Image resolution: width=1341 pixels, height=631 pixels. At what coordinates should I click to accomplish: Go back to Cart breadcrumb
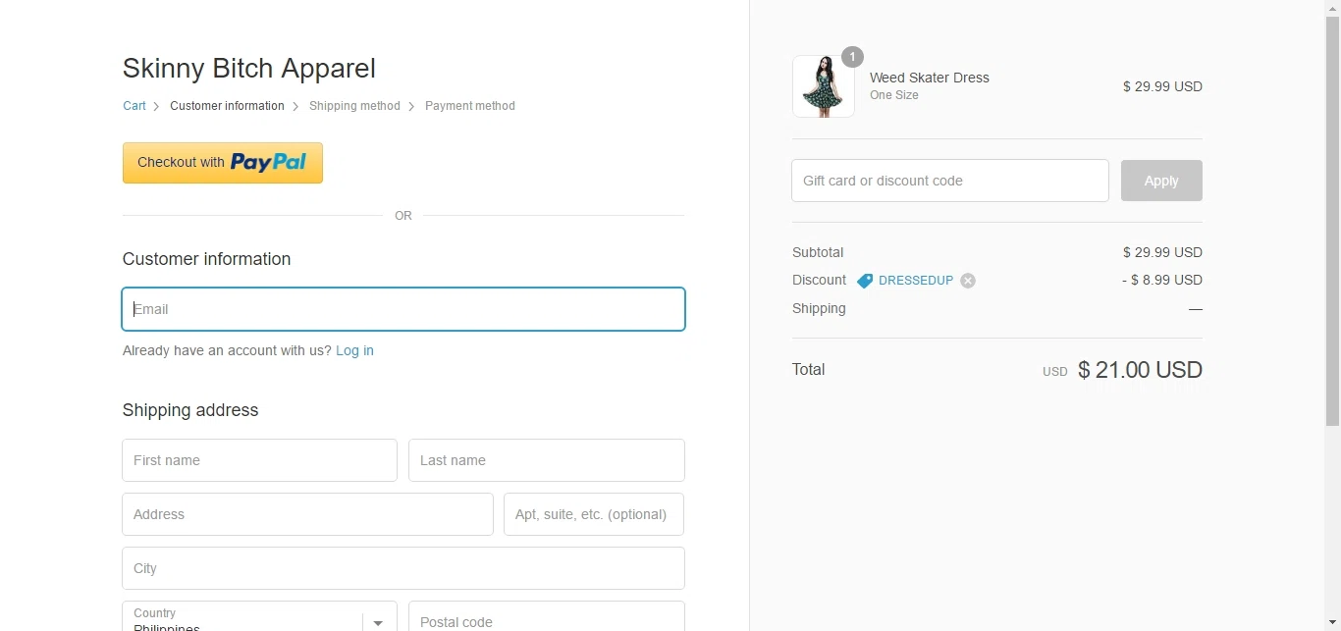click(x=134, y=106)
